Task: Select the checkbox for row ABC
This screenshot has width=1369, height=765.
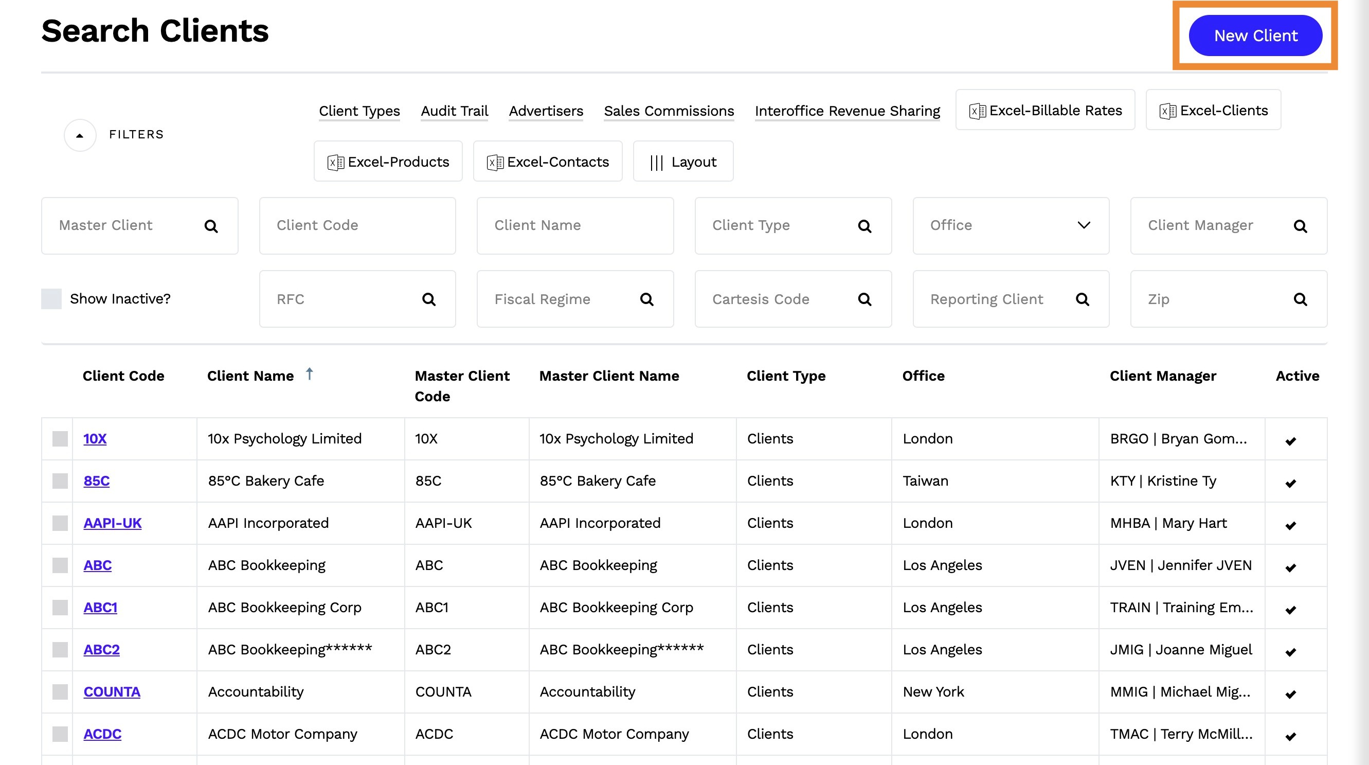Action: click(60, 565)
